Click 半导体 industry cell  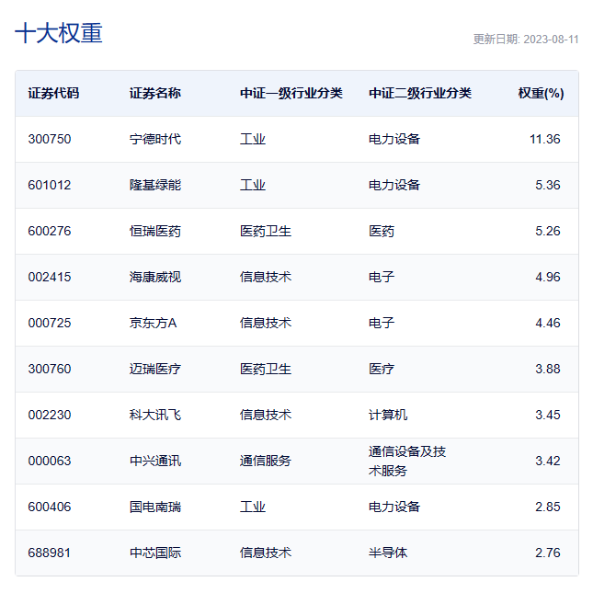point(388,553)
